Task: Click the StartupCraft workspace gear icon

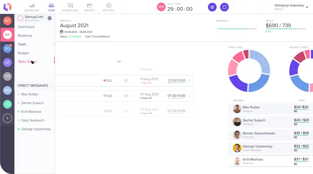Action: pyautogui.click(x=50, y=18)
